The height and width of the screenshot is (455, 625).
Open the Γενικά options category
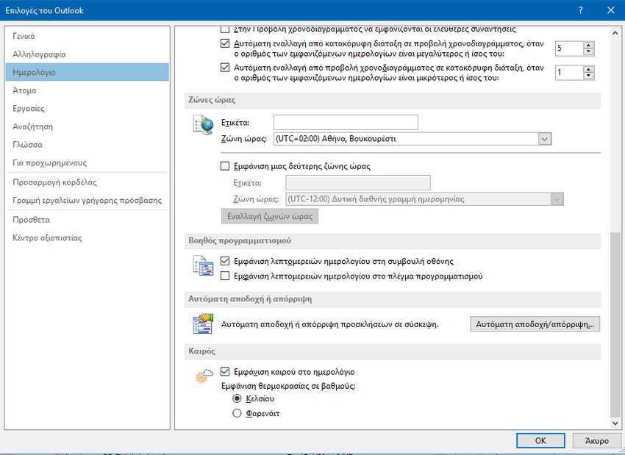point(87,36)
